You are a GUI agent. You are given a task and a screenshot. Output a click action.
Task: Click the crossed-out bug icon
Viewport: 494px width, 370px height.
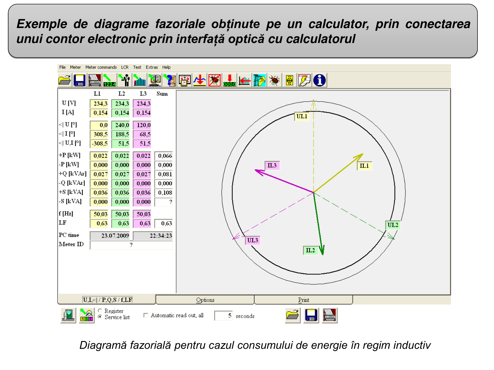point(215,80)
